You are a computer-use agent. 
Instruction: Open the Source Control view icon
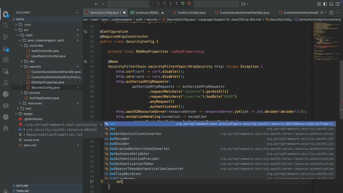click(6, 37)
